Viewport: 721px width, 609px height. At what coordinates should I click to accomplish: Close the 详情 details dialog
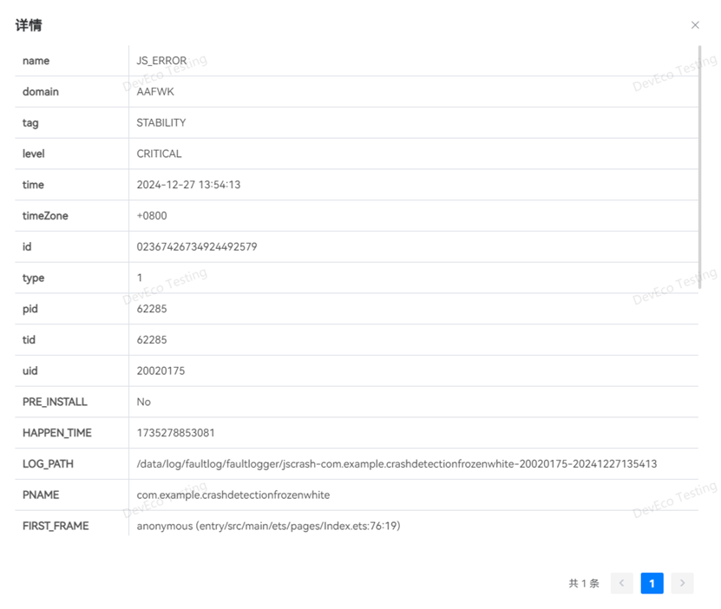pyautogui.click(x=694, y=25)
